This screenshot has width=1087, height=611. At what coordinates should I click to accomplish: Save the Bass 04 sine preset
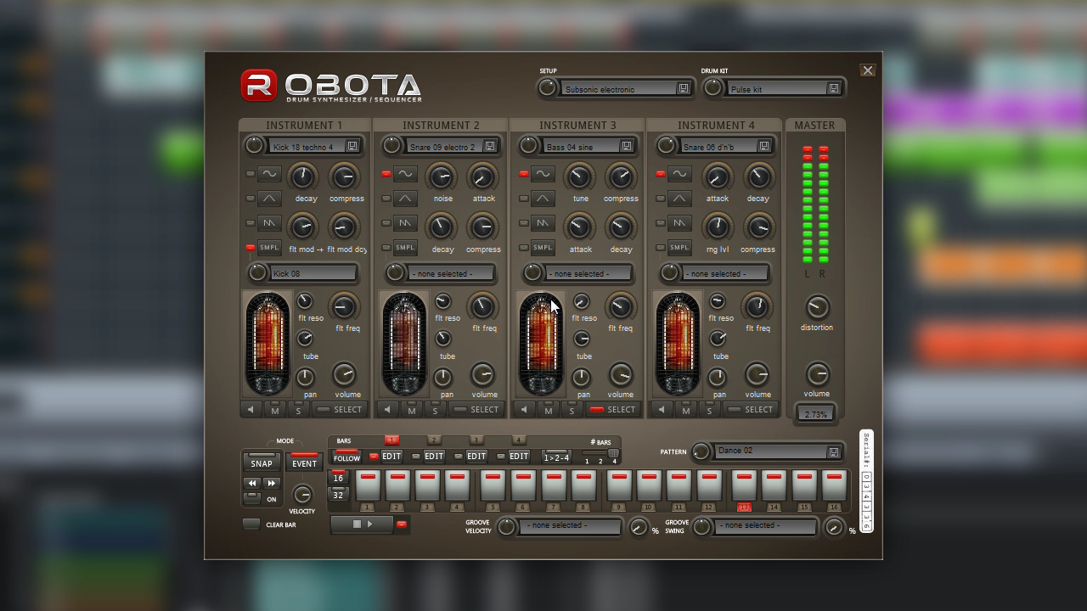(627, 147)
